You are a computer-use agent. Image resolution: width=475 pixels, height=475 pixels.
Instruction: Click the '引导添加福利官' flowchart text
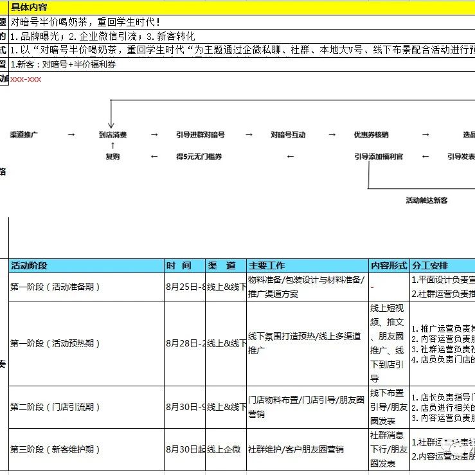click(379, 157)
